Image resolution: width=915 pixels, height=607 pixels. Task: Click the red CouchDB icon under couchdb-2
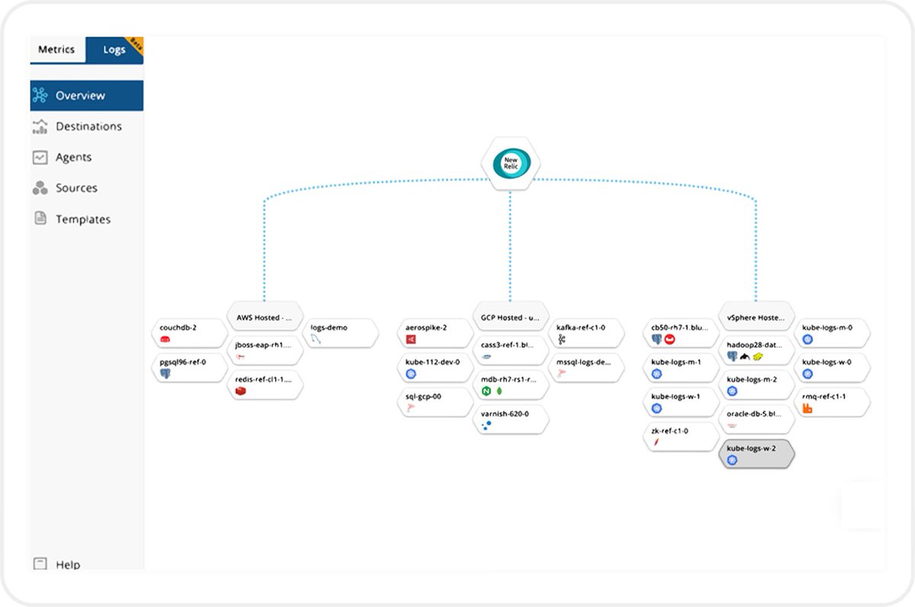click(165, 339)
